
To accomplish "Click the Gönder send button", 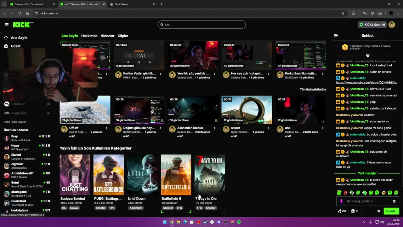I will pyautogui.click(x=391, y=211).
